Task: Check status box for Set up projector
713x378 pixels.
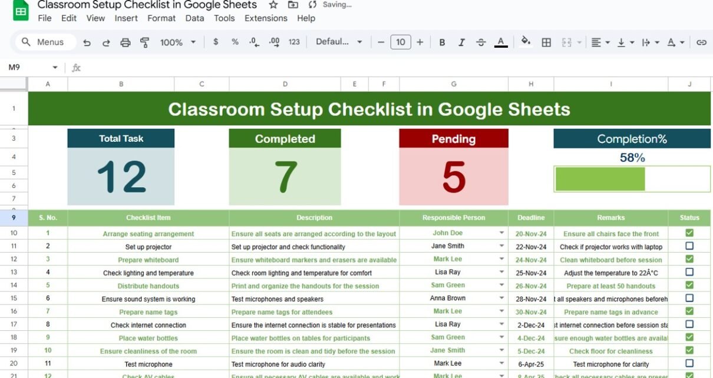Action: [x=689, y=246]
